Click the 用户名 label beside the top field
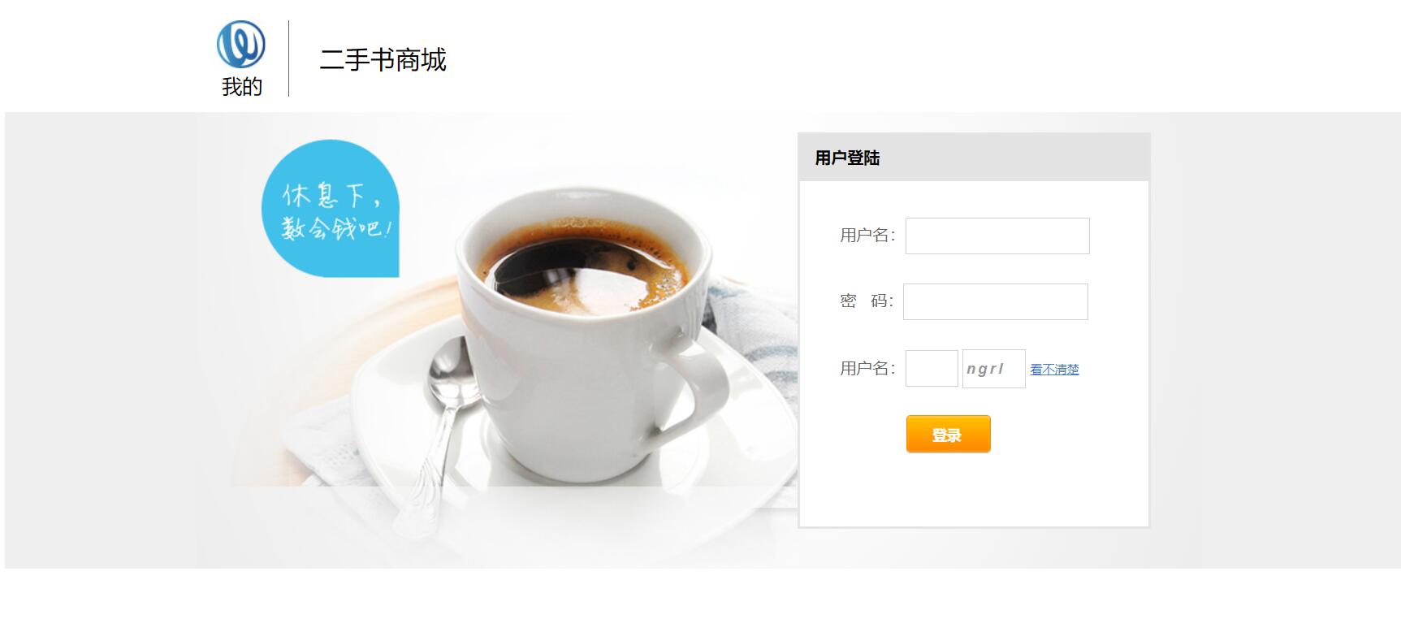Viewport: 1401px width, 632px height. point(867,236)
